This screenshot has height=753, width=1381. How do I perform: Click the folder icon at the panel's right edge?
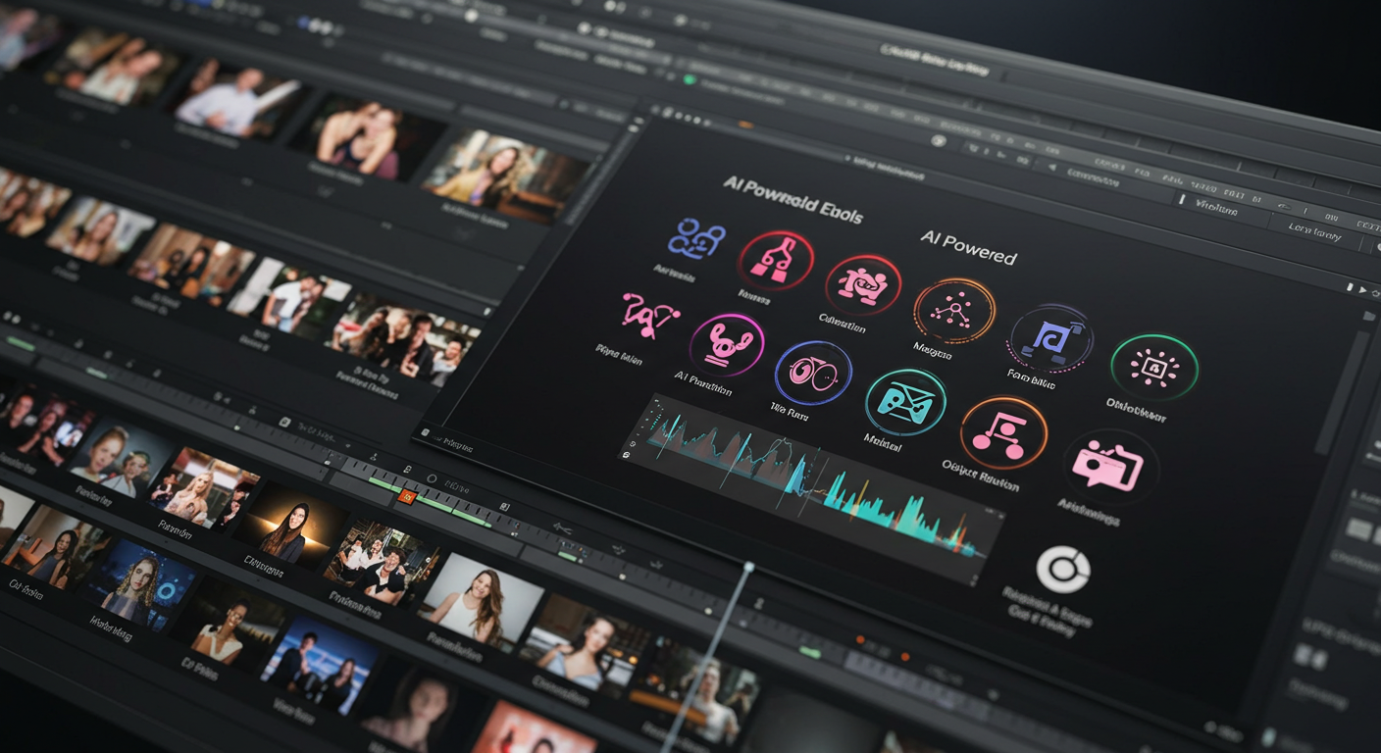tap(1368, 315)
